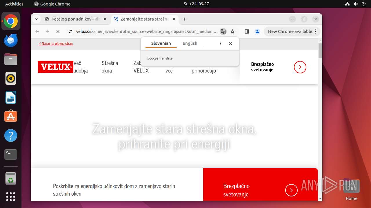This screenshot has height=208, width=371.
Task: Open the Trash icon in dock
Action: coord(11,179)
